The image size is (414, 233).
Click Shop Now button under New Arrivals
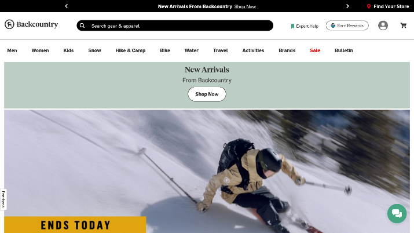point(207,94)
